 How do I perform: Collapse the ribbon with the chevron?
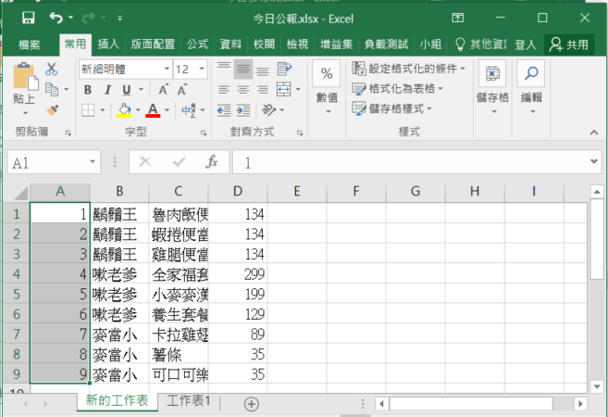tap(593, 133)
